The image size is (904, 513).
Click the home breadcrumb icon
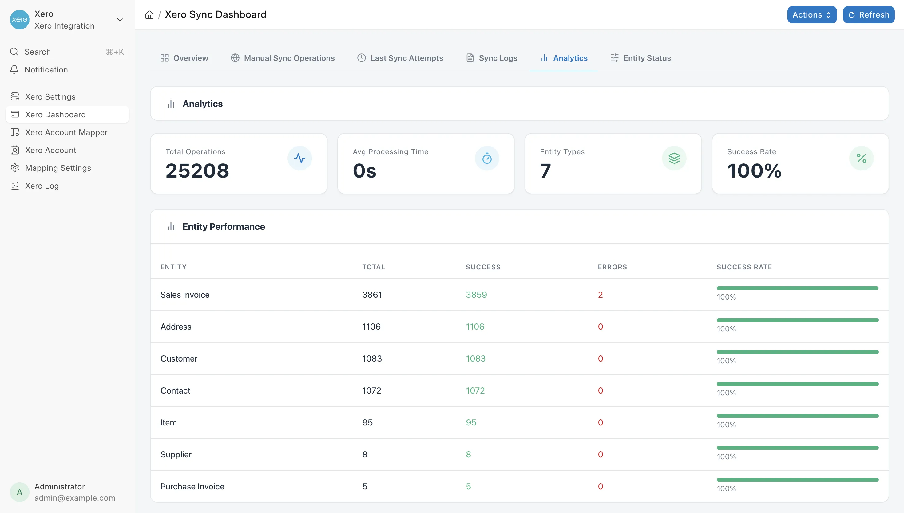[149, 15]
